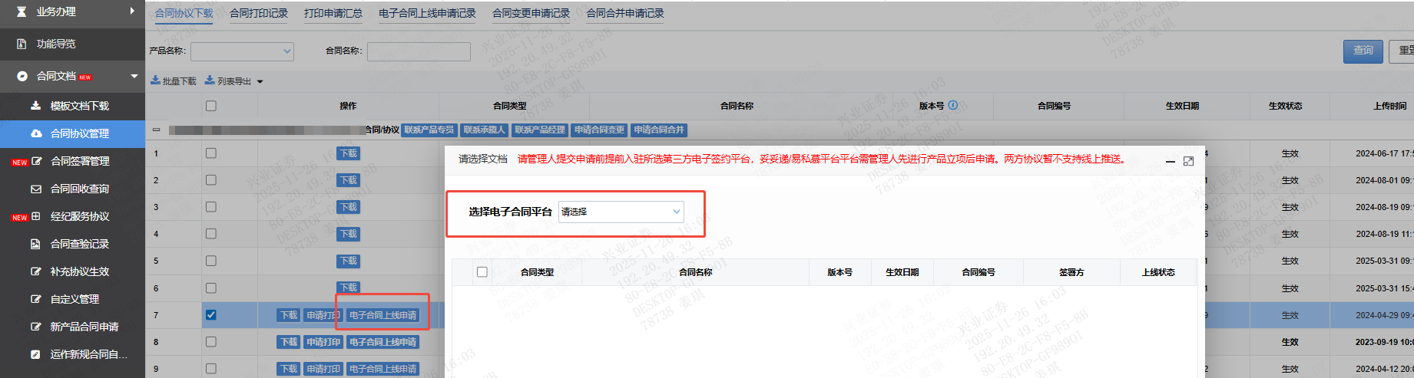Open 合同签署管理 in sidebar
This screenshot has height=378, width=1414.
click(80, 161)
